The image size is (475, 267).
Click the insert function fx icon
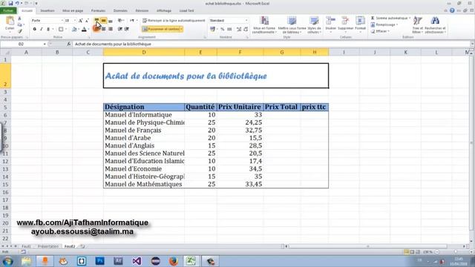tap(69, 44)
